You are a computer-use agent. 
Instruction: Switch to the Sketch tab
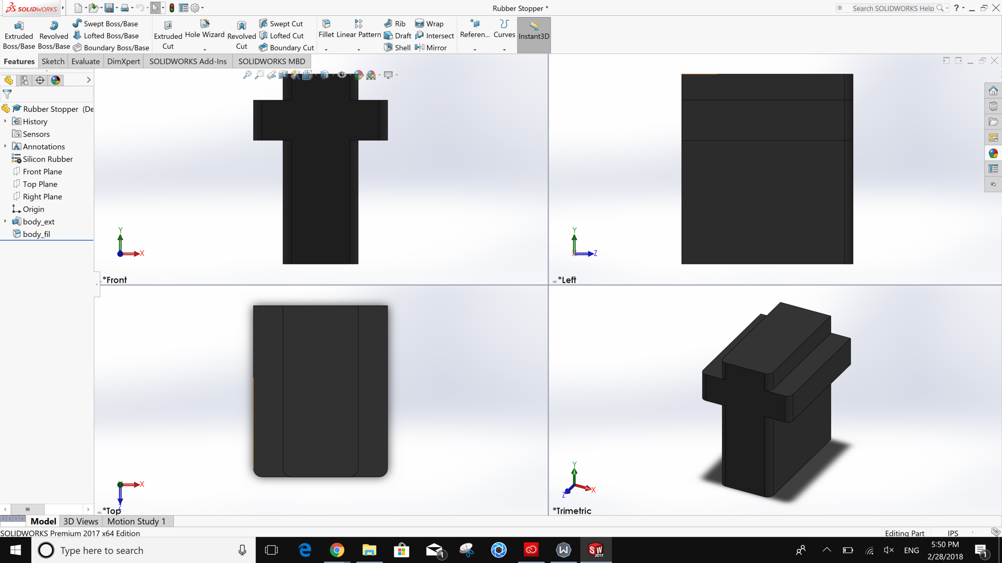click(53, 61)
